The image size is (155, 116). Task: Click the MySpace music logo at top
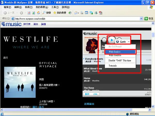click(x=11, y=24)
